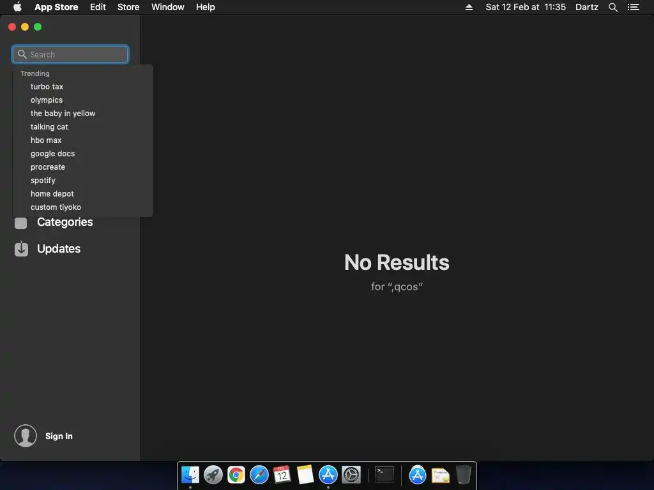654x490 pixels.
Task: Select trending search turbo tax
Action: (x=47, y=87)
